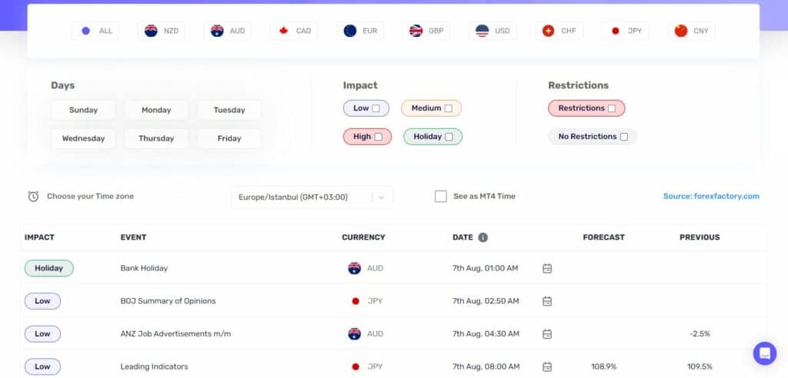This screenshot has width=788, height=378.
Task: Enable the High impact checkbox
Action: pos(378,137)
